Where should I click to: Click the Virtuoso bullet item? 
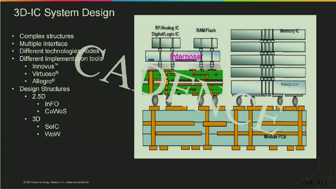pos(45,74)
